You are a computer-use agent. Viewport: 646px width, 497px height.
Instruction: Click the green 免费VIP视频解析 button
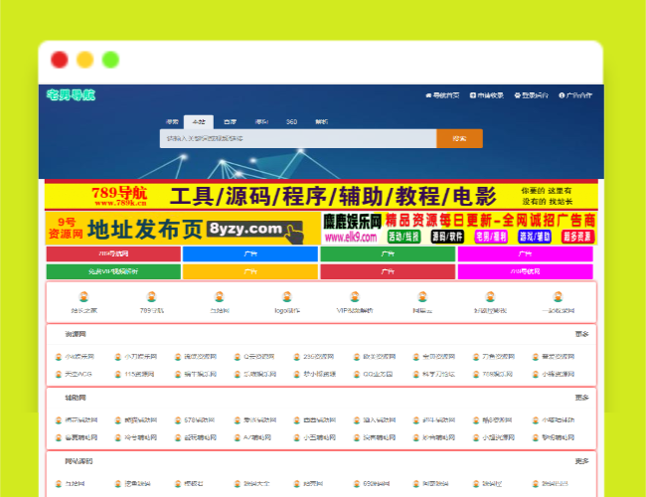pos(113,271)
